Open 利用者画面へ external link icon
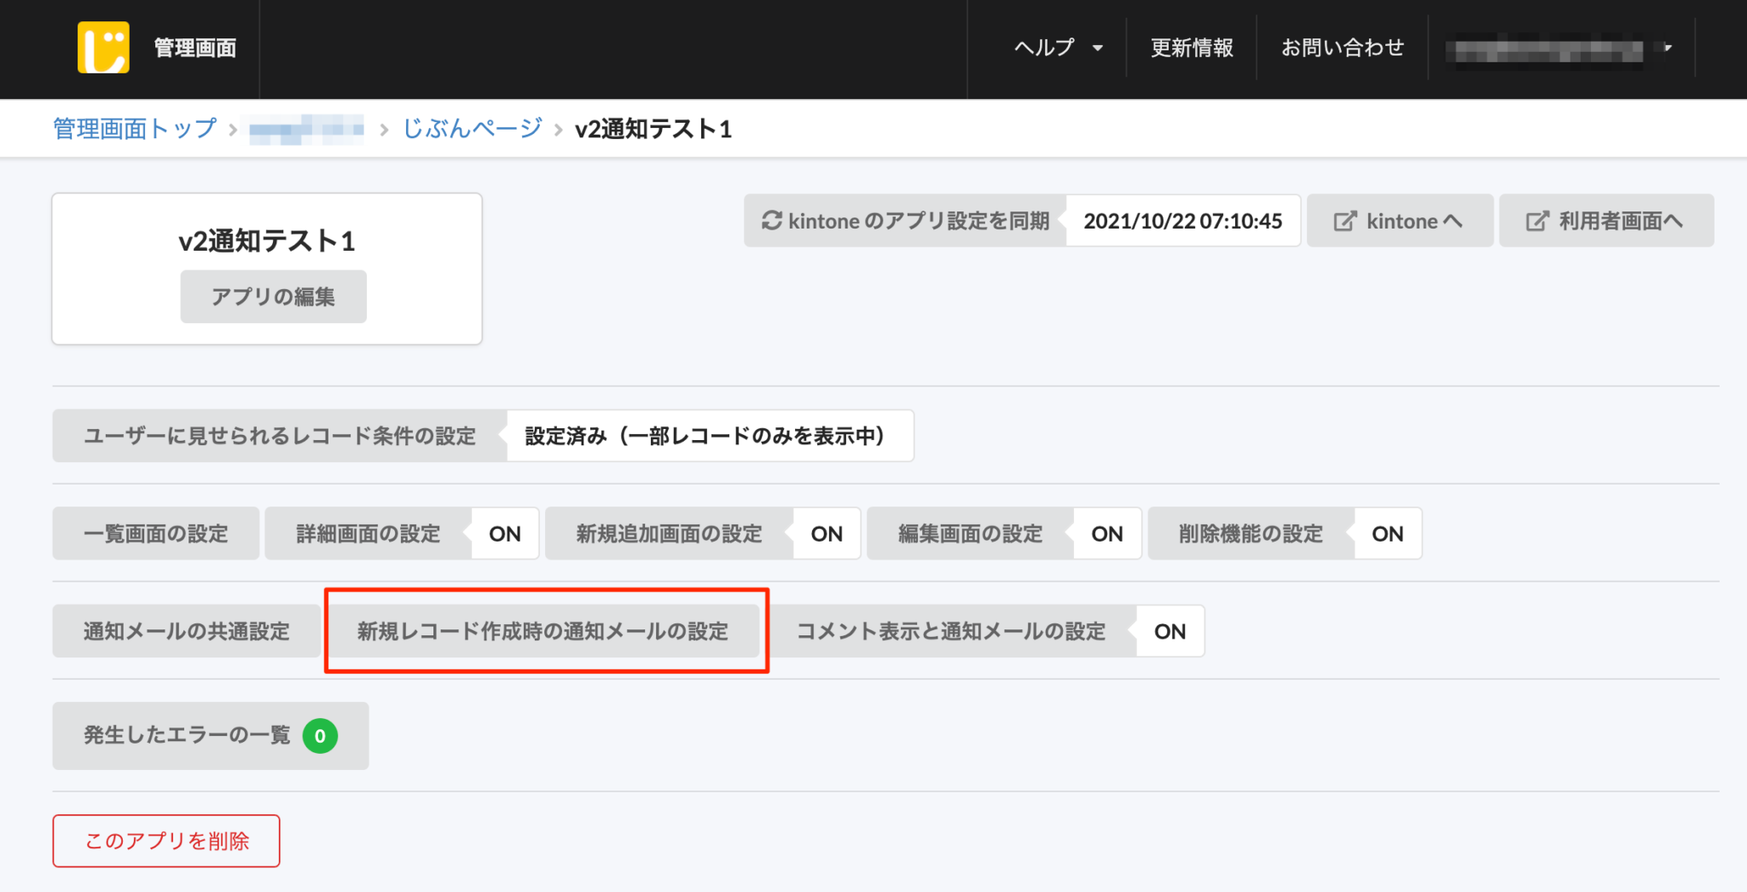 (1536, 222)
